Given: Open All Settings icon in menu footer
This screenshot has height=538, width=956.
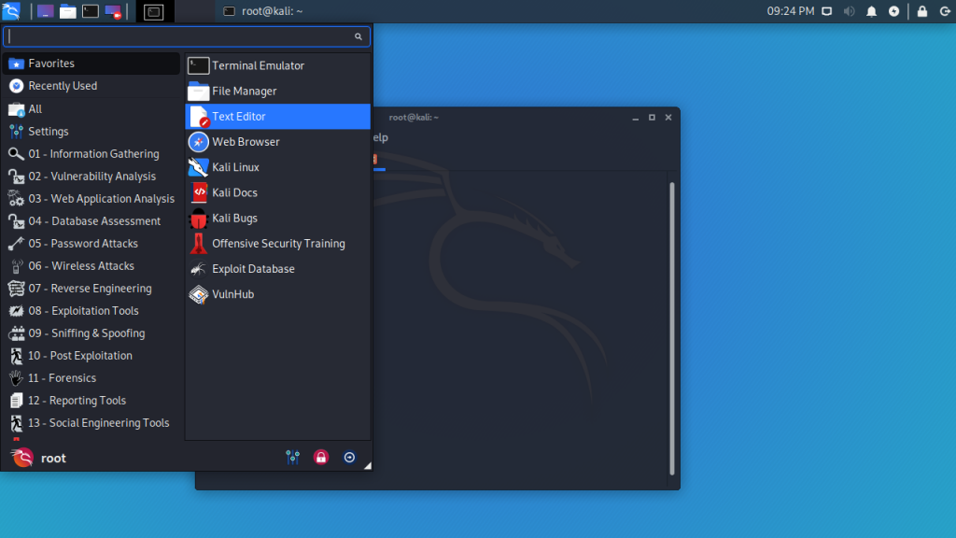Looking at the screenshot, I should [x=292, y=458].
